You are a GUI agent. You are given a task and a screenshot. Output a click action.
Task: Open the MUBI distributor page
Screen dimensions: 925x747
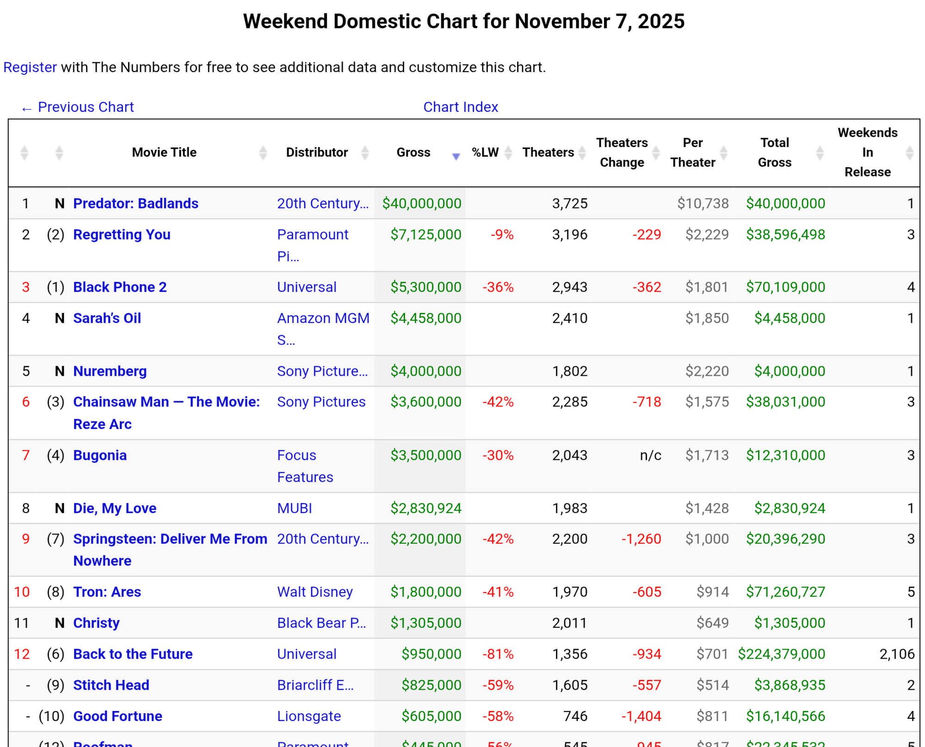tap(294, 508)
